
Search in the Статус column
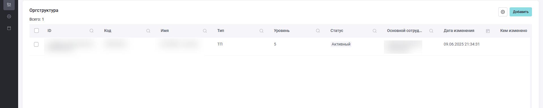[x=374, y=31]
